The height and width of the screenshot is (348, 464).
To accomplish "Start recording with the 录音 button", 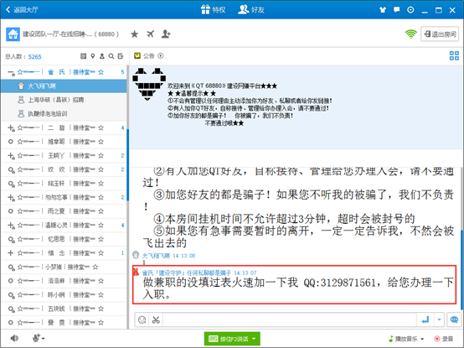I will tap(443, 339).
